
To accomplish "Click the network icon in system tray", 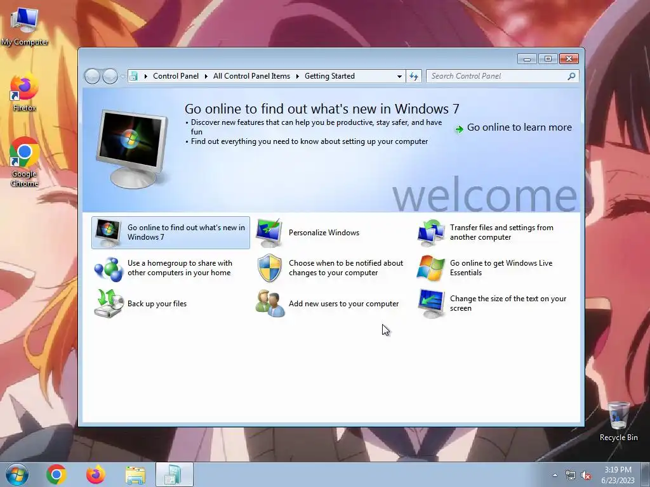I will pos(571,476).
